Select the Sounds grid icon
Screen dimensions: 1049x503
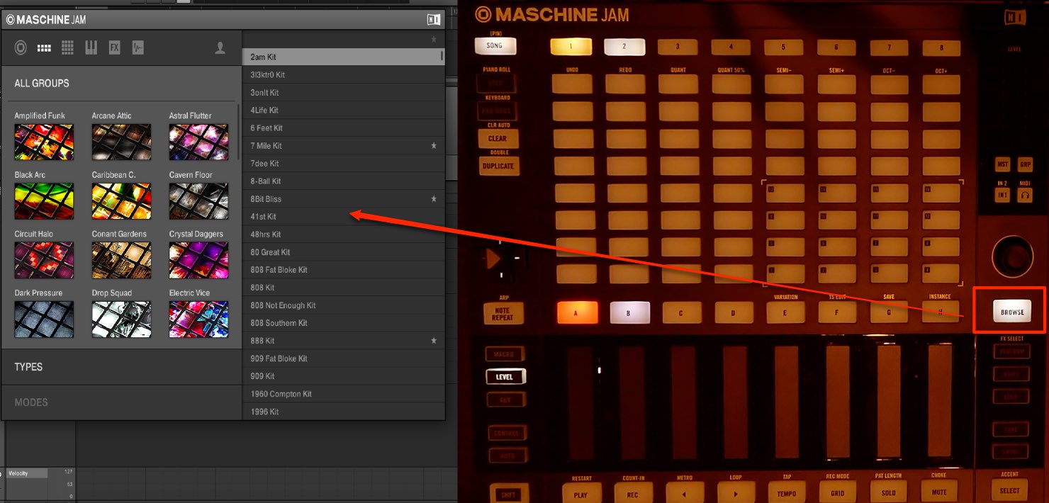[67, 48]
